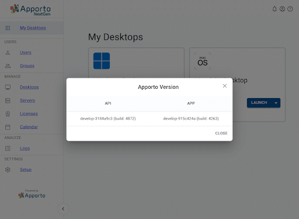Image resolution: width=299 pixels, height=219 pixels.
Task: Click the Groups people icon
Action: 8,66
